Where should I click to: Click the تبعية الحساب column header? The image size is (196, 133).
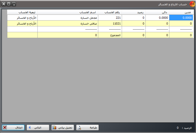point(22,12)
